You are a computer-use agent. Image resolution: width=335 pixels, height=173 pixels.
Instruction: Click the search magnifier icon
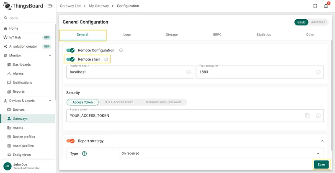point(5,18)
